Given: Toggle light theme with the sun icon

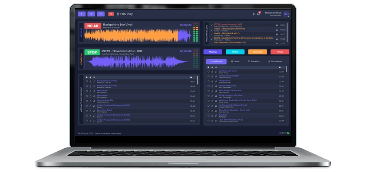Looking at the screenshot, I should tap(254, 14).
